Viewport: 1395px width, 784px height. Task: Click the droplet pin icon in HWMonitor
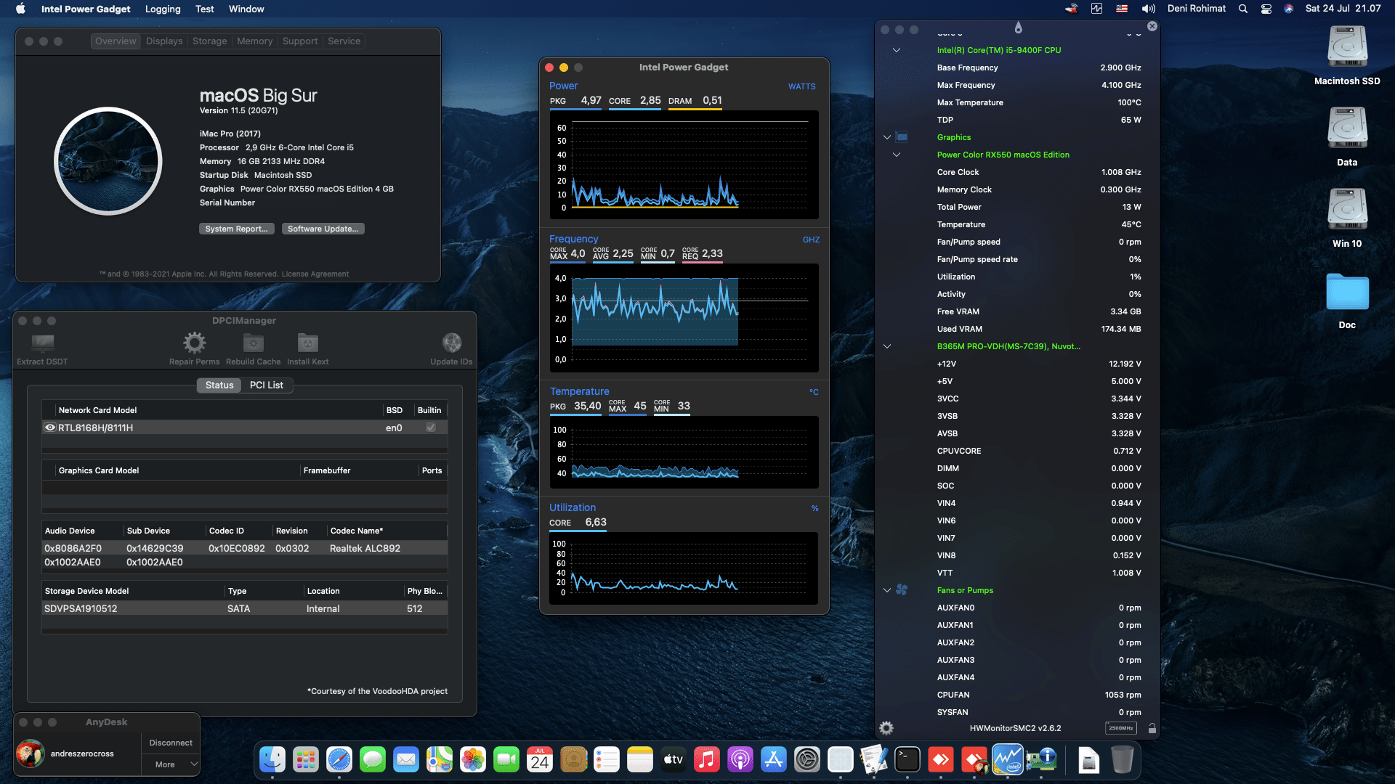pyautogui.click(x=1018, y=28)
